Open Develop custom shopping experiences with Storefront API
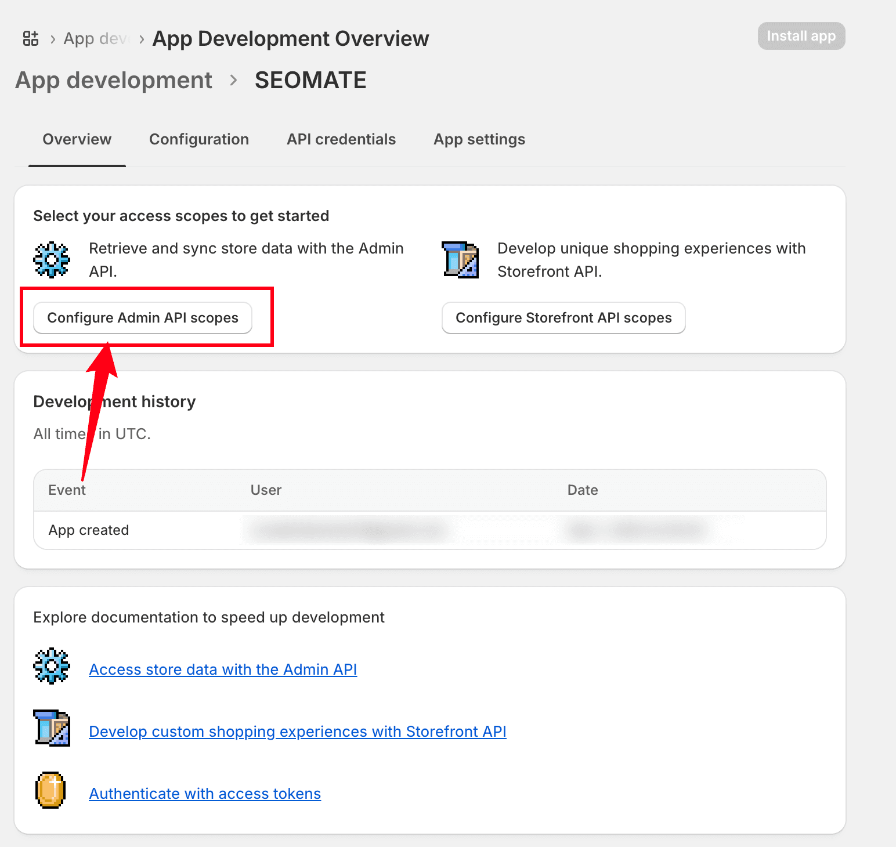 [297, 732]
